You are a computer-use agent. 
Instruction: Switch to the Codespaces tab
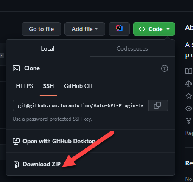pyautogui.click(x=132, y=48)
